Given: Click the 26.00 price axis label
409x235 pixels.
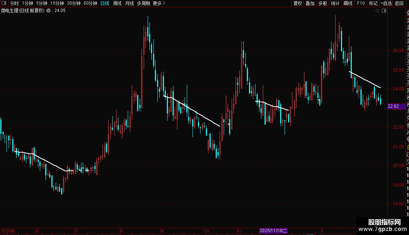Looking at the screenshot, I should point(398,51).
